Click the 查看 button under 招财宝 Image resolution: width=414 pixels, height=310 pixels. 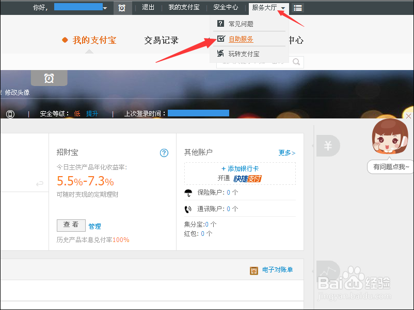[71, 225]
